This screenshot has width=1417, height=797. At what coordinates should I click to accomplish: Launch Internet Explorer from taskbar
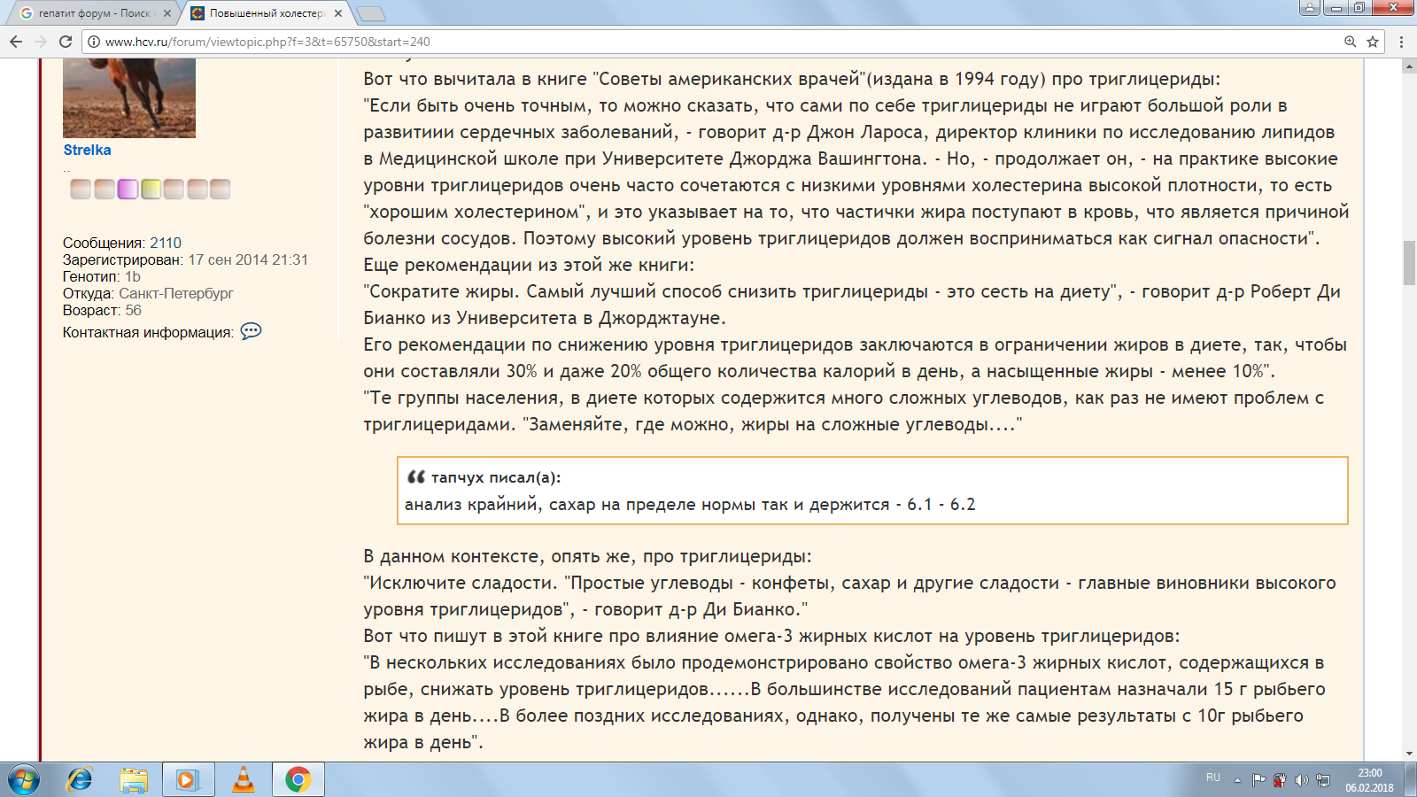tap(80, 779)
